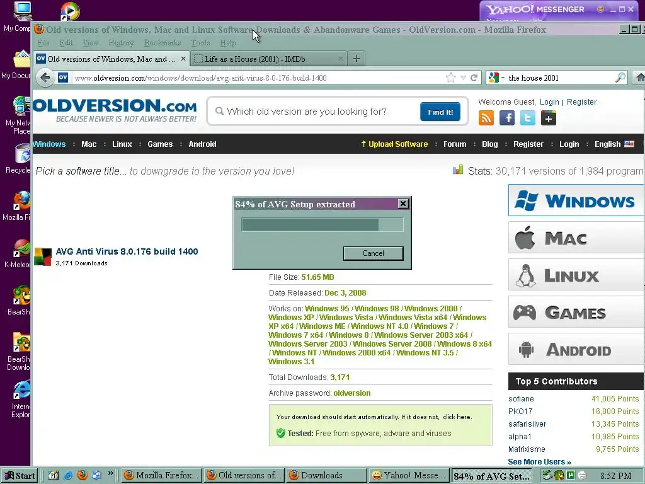The width and height of the screenshot is (645, 484).
Task: Launch Internet Explorer from quick launch bar
Action: [68, 475]
